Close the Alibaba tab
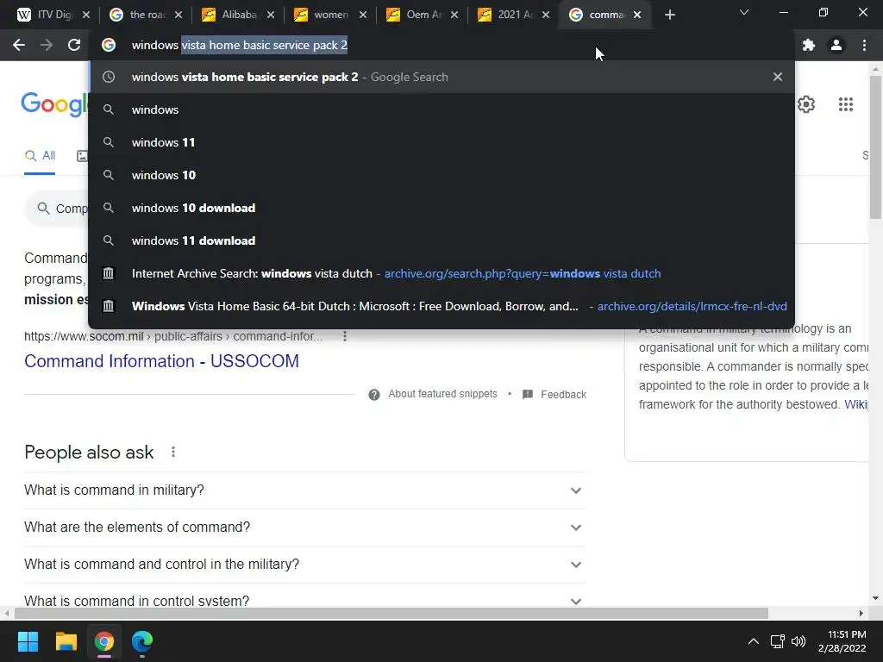 pyautogui.click(x=271, y=16)
